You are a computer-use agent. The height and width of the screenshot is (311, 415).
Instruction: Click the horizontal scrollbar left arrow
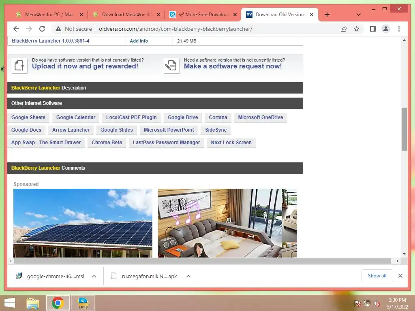click(x=11, y=261)
